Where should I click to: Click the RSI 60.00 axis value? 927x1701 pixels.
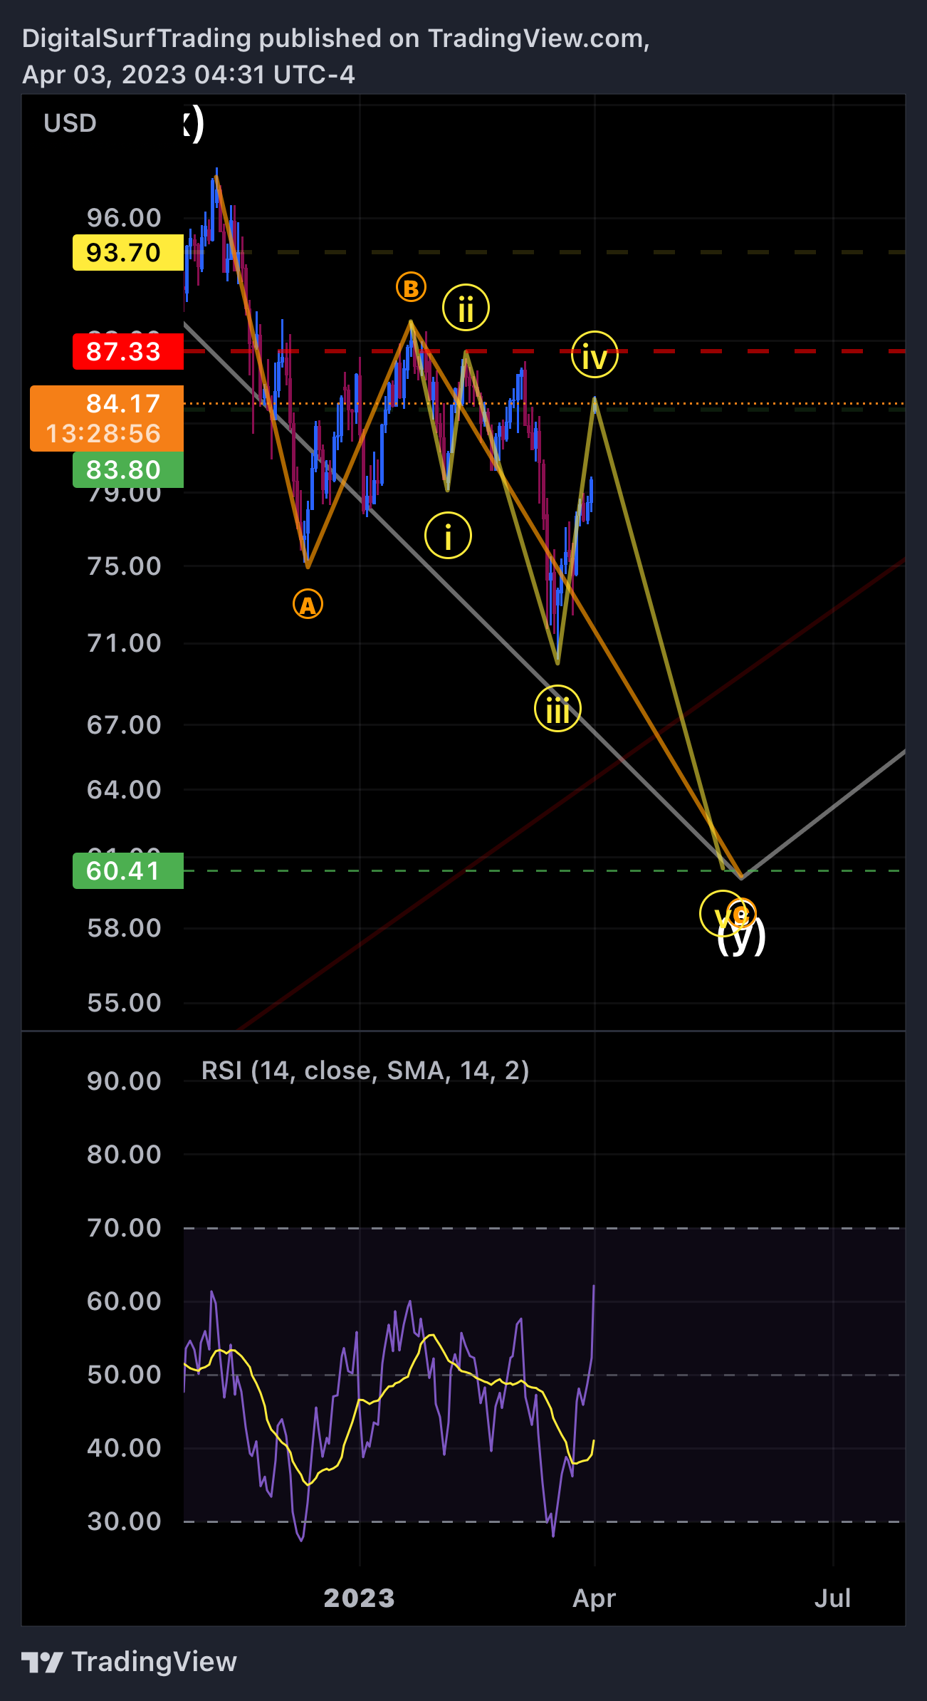[x=124, y=1301]
